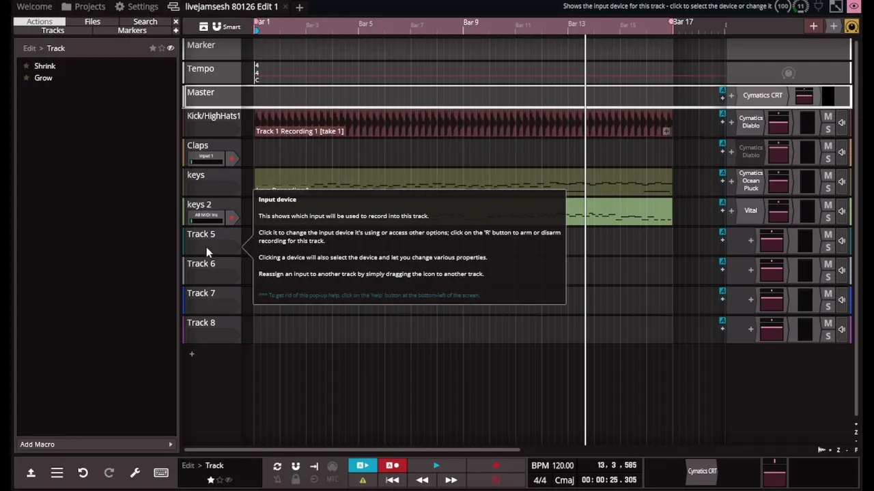
Task: Click the global track collapse icon beside Smart
Action: [203, 27]
